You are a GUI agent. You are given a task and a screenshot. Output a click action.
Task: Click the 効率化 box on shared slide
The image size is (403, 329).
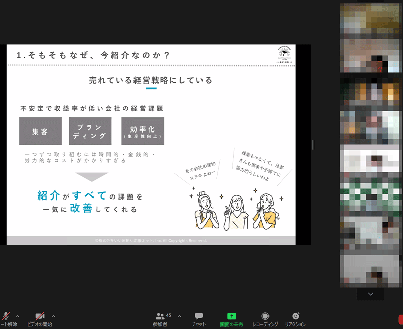point(142,131)
